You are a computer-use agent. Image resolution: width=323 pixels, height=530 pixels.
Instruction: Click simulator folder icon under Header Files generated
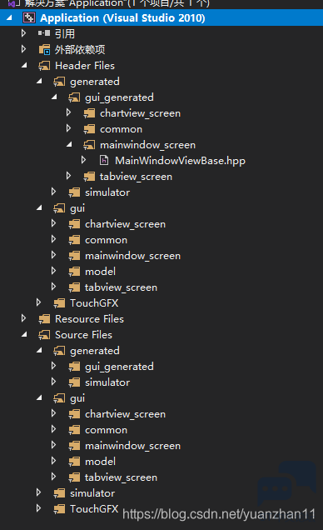coord(74,192)
